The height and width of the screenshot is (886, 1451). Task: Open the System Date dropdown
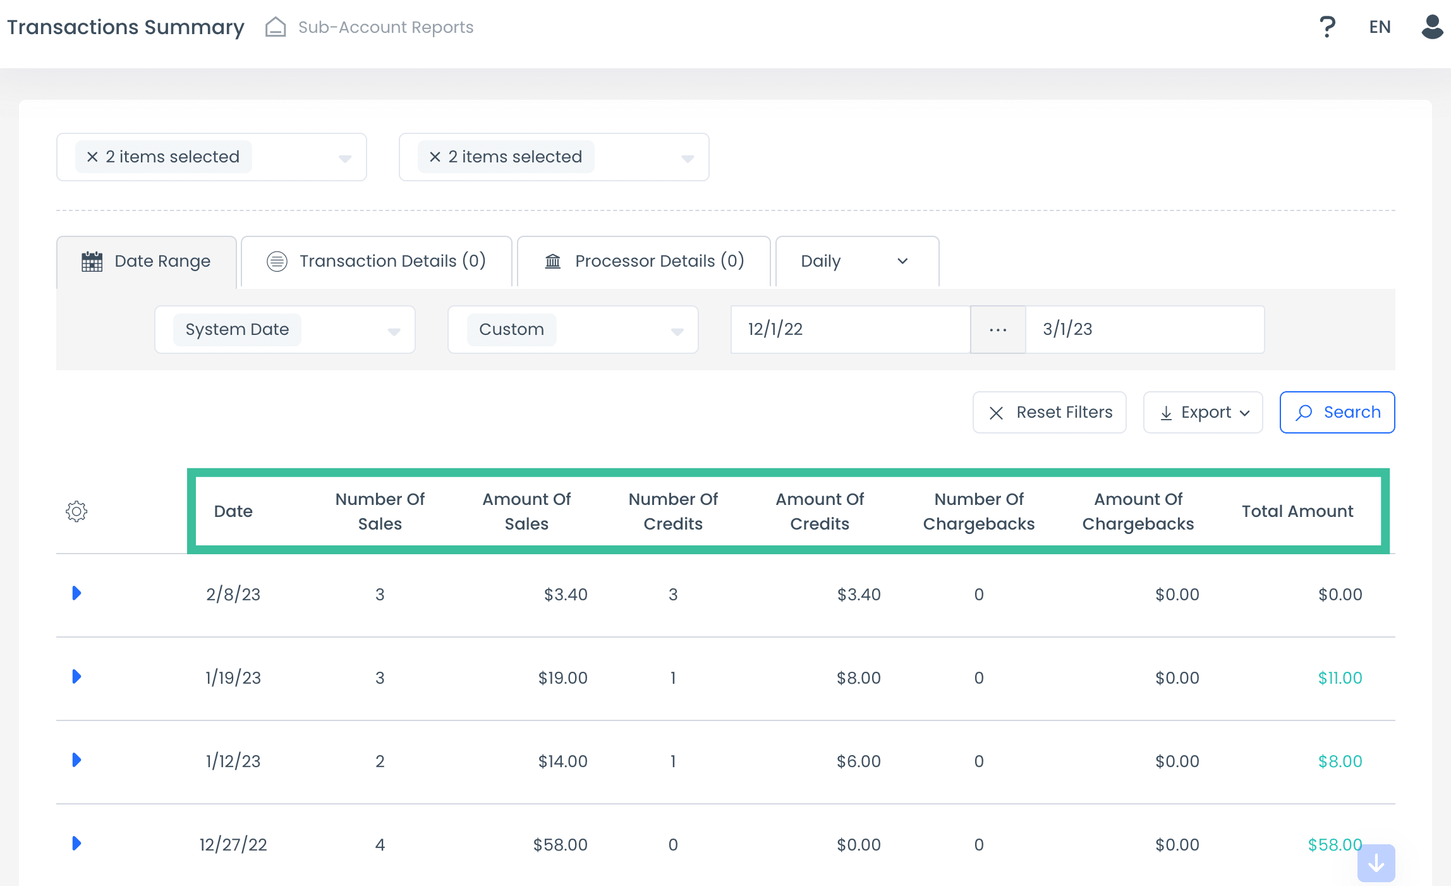coord(284,329)
